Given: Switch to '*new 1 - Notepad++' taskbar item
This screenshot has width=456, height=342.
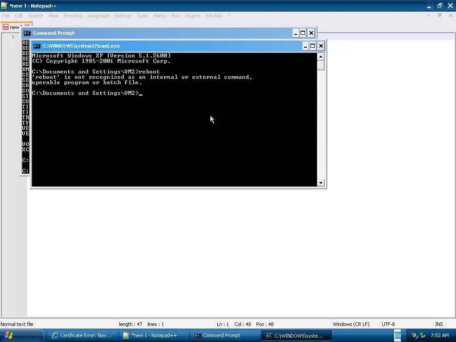Looking at the screenshot, I should [154, 336].
